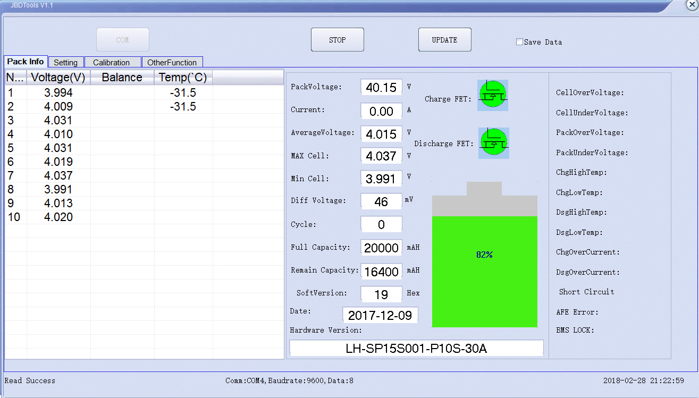Click the Balance column header
The height and width of the screenshot is (398, 699).
(122, 78)
